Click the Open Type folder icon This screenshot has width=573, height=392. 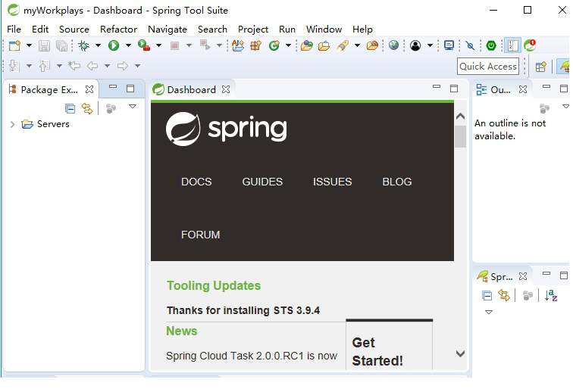coord(307,45)
